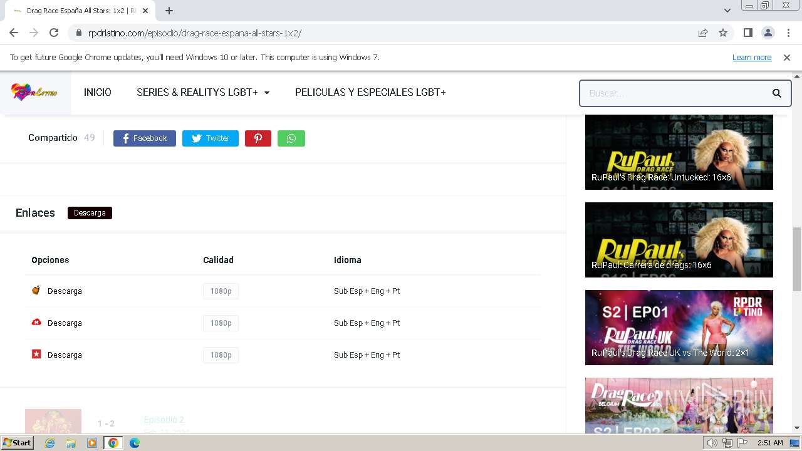Share the episode on Facebook
Viewport: 802px width, 451px height.
coord(145,138)
